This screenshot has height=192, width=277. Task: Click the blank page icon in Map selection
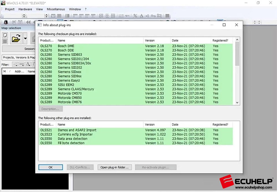[5, 35]
